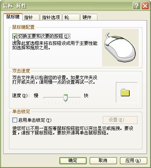Select the 轮 tab
The image size is (151, 168).
71,17
